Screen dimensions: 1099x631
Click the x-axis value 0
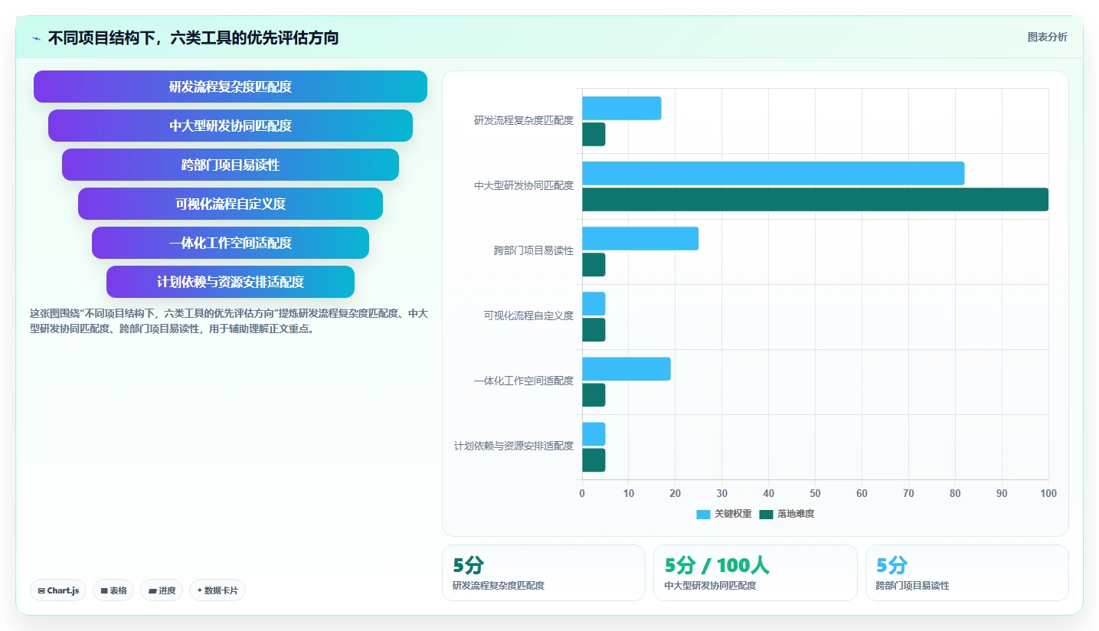(582, 493)
